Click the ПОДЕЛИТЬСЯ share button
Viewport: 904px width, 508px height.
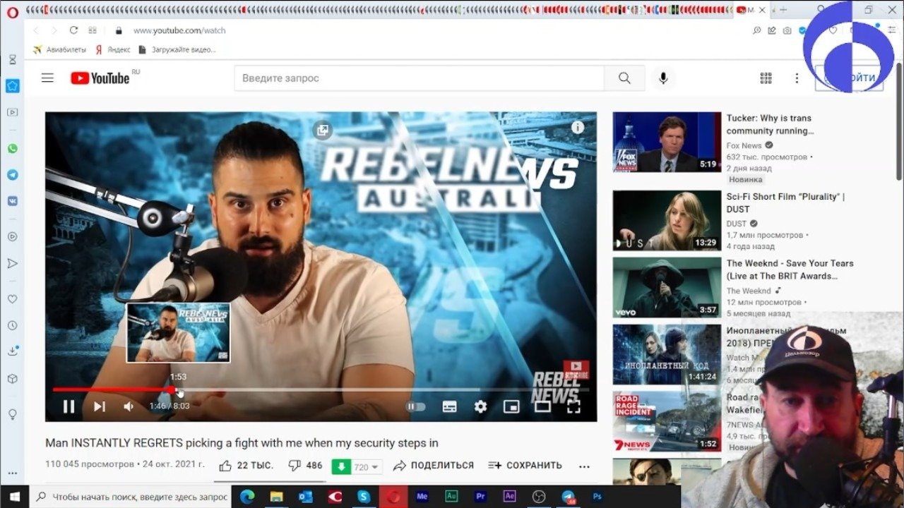click(434, 466)
